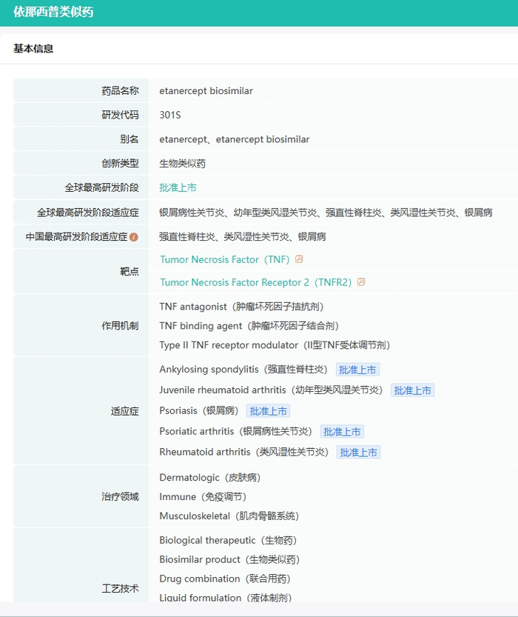Open the Tumor Necrosis Factor Receptor 2 link
518x617 pixels.
255,282
